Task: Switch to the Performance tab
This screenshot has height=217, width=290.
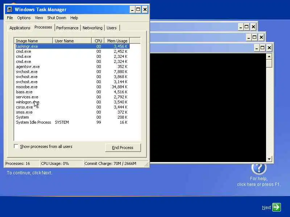Action: coord(67,28)
